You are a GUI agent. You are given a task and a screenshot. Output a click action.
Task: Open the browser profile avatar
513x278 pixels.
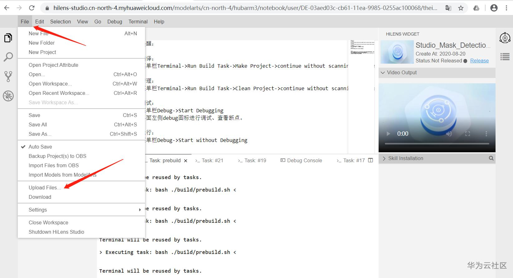[494, 8]
